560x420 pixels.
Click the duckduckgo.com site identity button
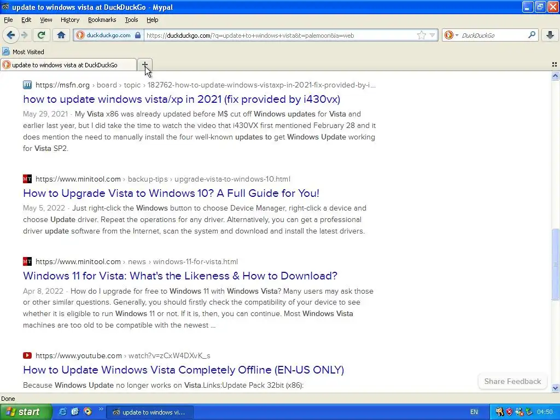pos(108,35)
